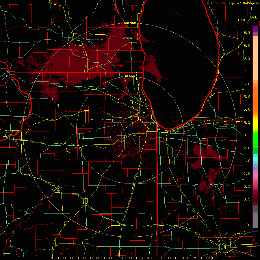Viewport: 260px width, 260px height.
Task: Select the 5.8 legend value
Action: coord(247,97)
